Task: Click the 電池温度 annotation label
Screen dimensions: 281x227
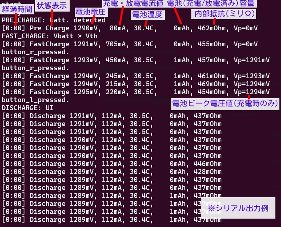Action: click(148, 15)
